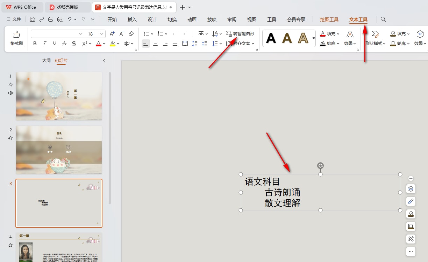This screenshot has height=262, width=428.
Task: Toggle align left for text
Action: 146,44
